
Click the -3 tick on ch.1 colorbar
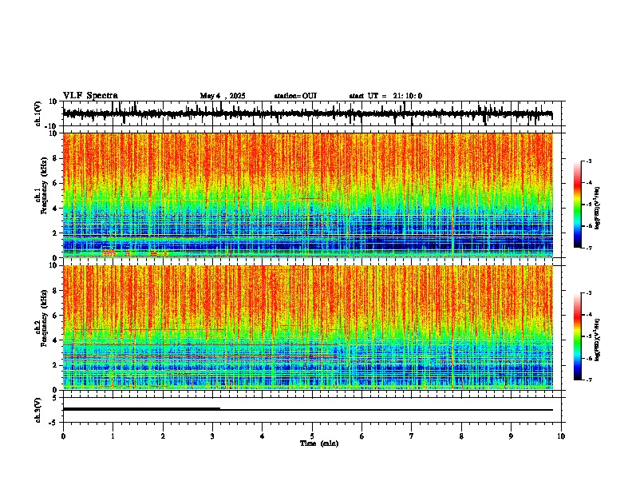coord(588,161)
